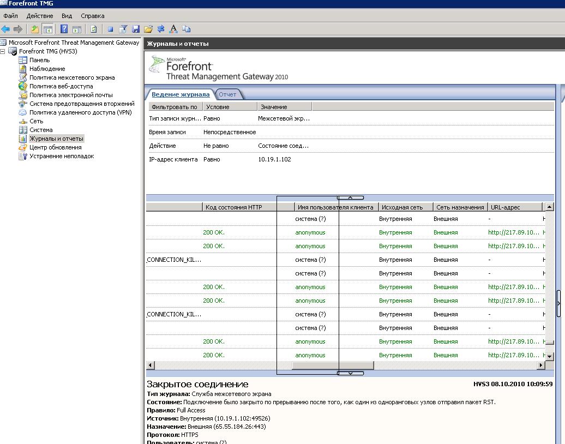Open the filter editor funnel icon
Viewport: 565px width, 444px height.
pos(123,29)
